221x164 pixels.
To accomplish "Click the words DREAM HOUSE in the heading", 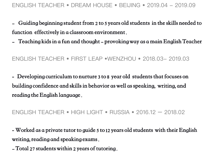I will pos(91,5).
